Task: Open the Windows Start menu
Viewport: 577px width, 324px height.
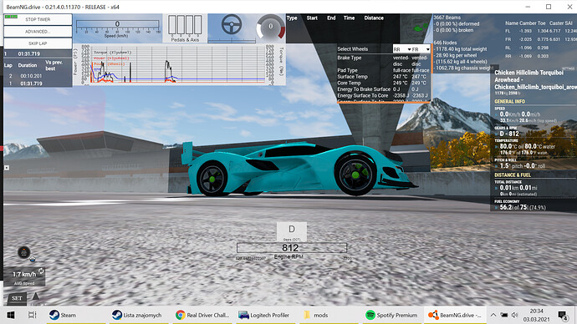Action: click(x=11, y=315)
